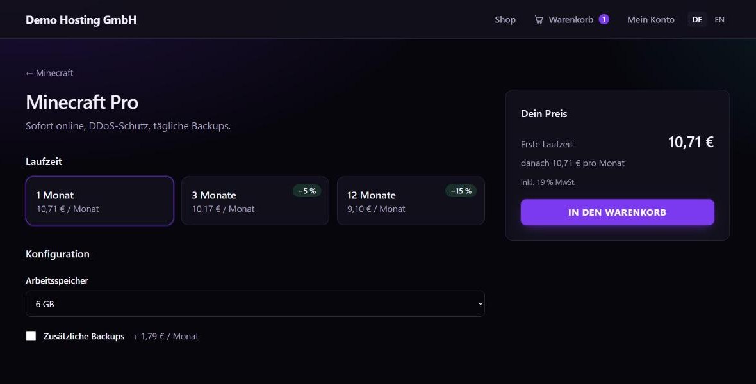Click the In den Warenkorb button
This screenshot has height=384, width=756.
coord(617,212)
